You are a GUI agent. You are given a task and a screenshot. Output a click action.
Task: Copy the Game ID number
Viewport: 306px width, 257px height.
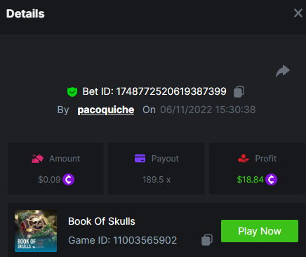click(207, 239)
